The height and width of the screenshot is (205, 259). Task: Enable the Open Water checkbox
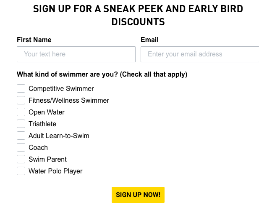[x=21, y=112]
